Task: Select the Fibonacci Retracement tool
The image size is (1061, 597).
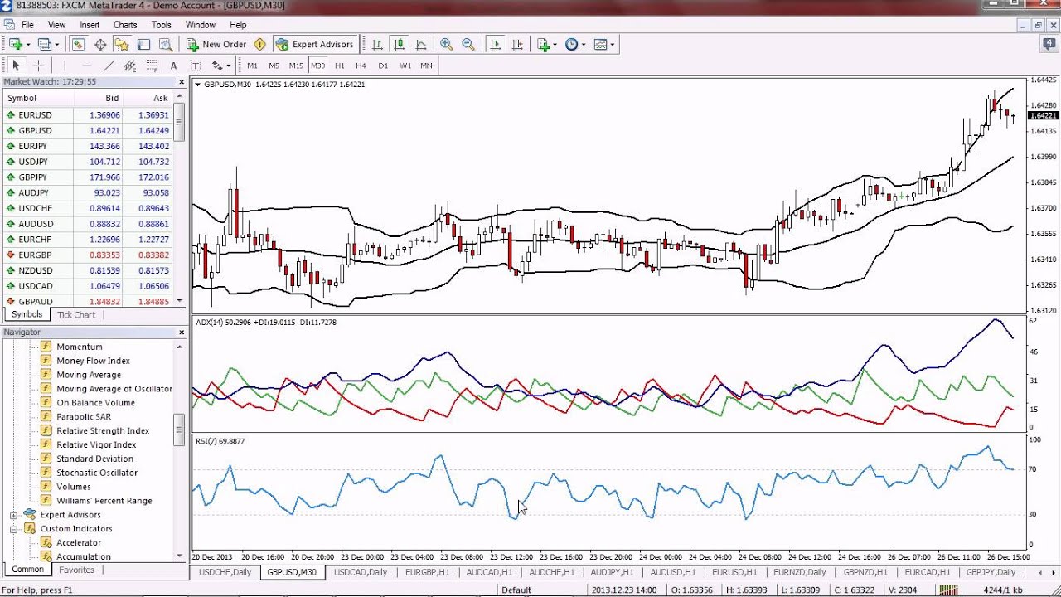Action: pyautogui.click(x=152, y=66)
